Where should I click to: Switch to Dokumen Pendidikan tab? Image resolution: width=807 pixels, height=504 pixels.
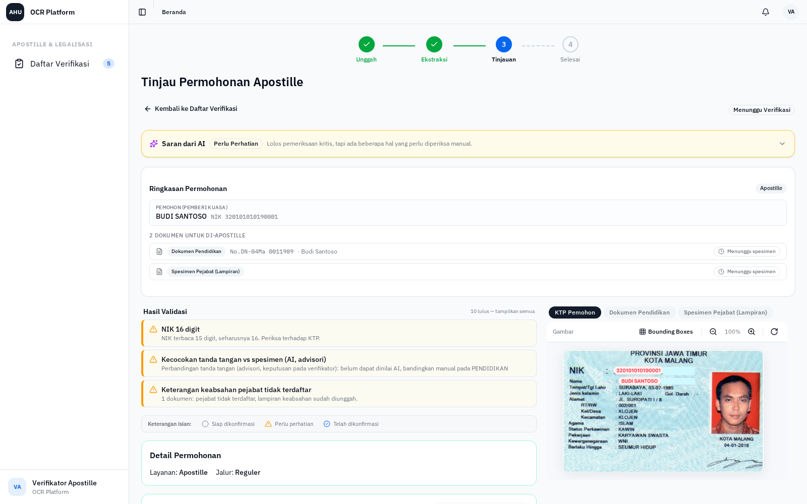[x=640, y=312]
